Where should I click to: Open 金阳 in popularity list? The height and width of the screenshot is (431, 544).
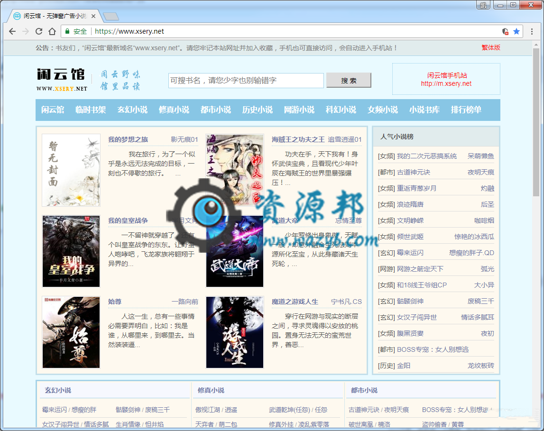point(404,366)
